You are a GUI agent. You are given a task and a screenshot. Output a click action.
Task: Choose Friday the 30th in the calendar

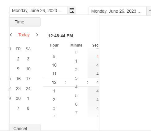(18, 98)
